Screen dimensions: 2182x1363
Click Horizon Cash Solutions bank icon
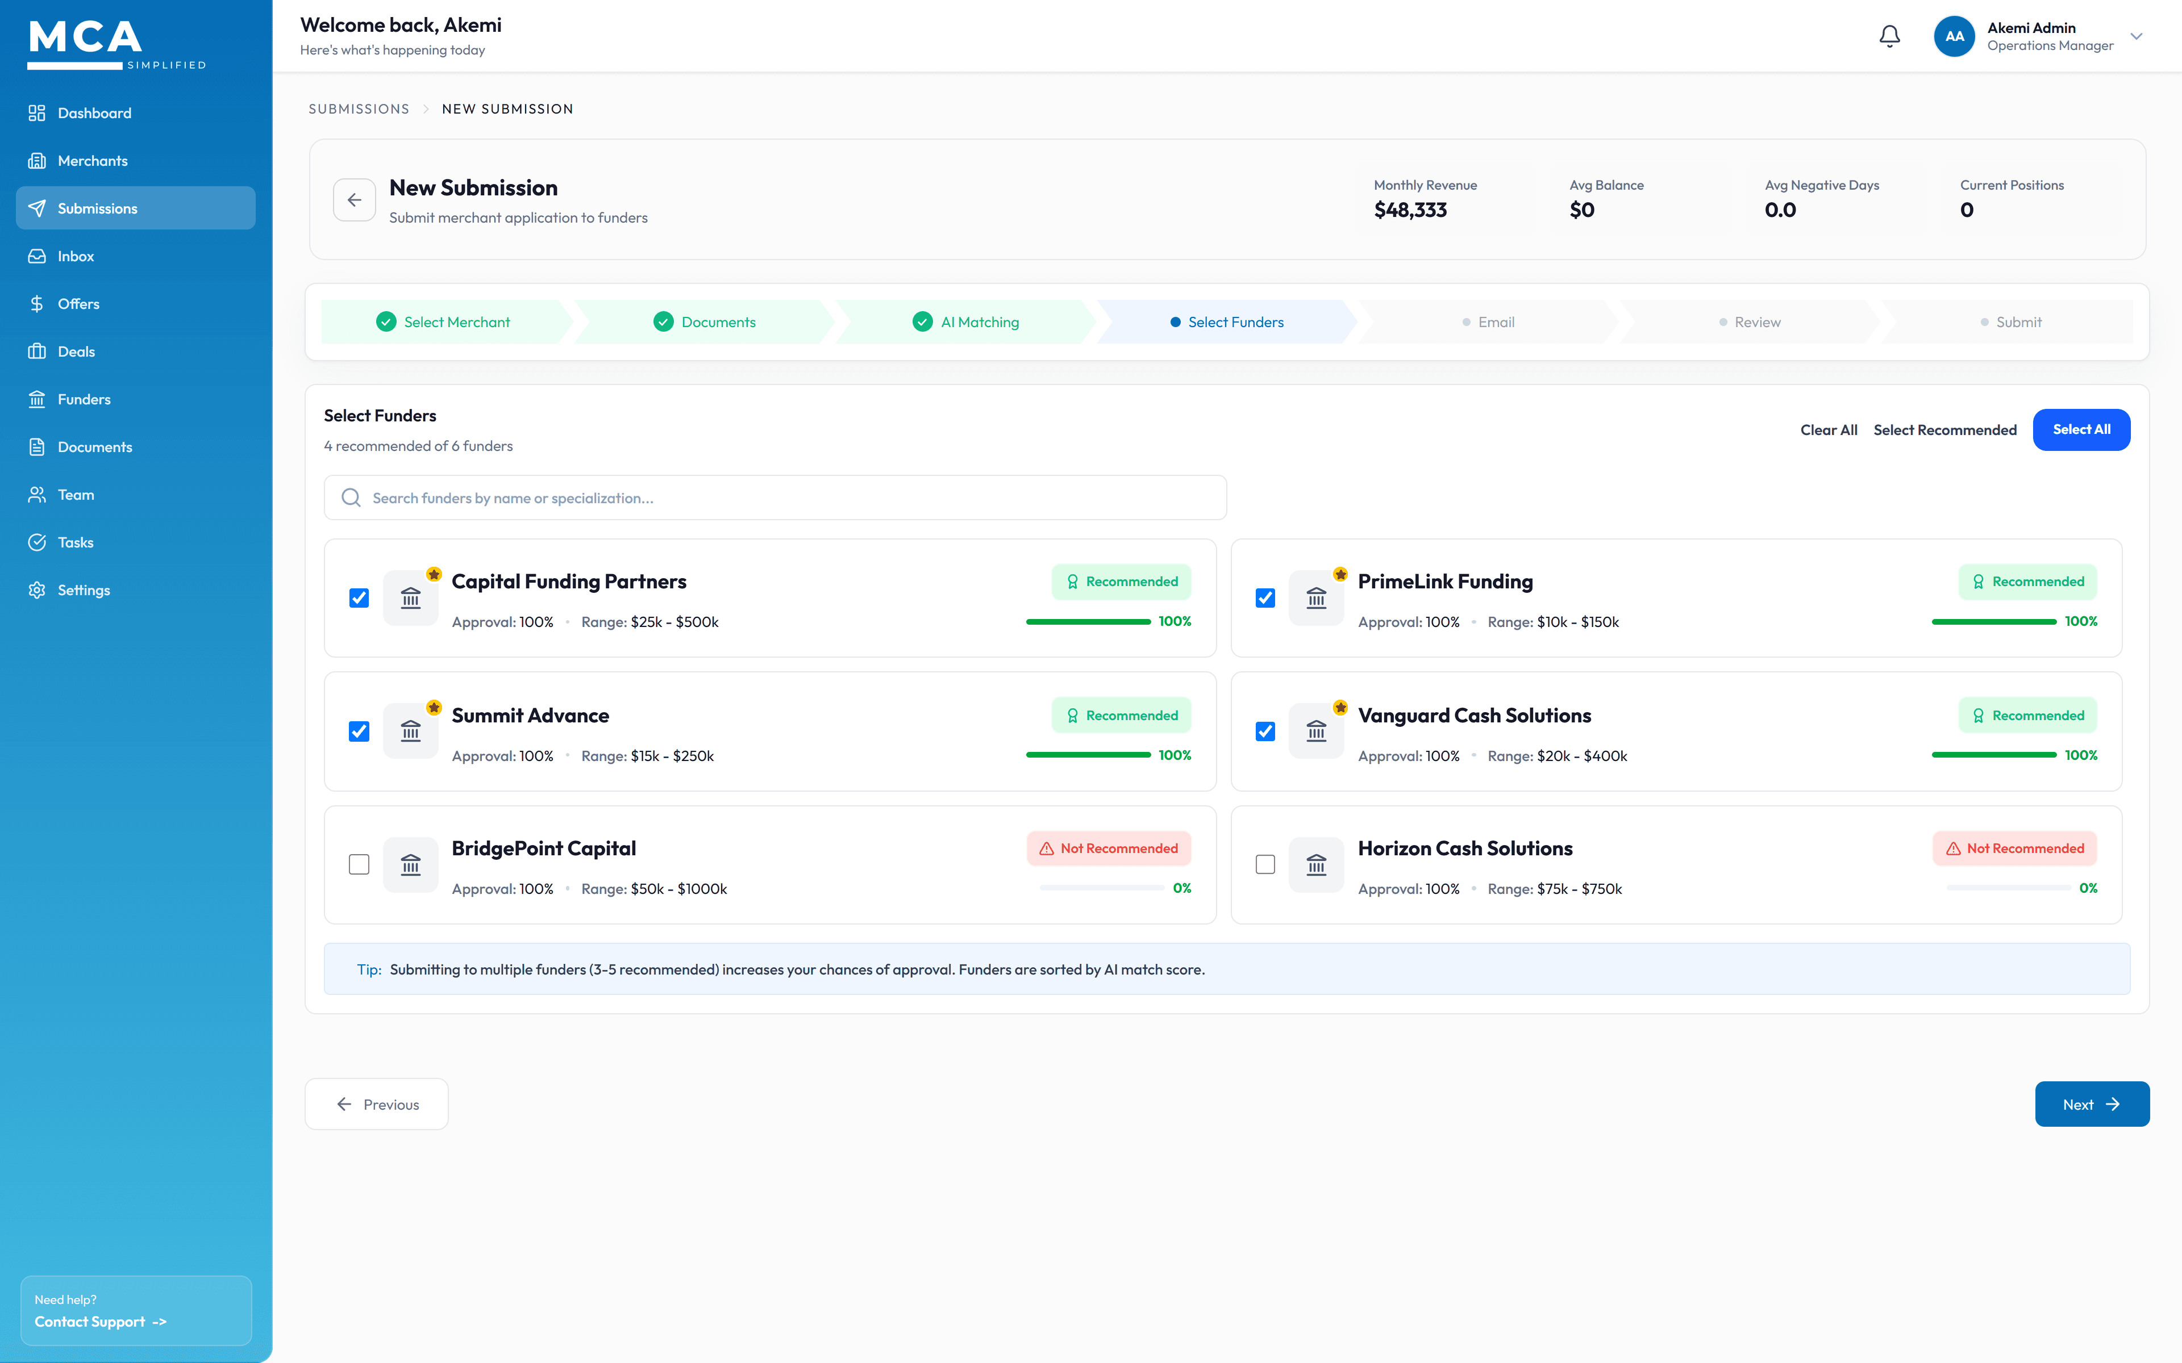1317,864
